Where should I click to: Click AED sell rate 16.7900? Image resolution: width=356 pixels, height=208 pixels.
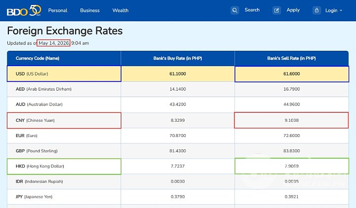coord(292,89)
